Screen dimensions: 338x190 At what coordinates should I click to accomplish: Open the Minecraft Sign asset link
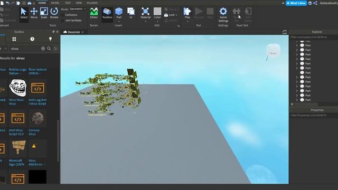coord(16,163)
